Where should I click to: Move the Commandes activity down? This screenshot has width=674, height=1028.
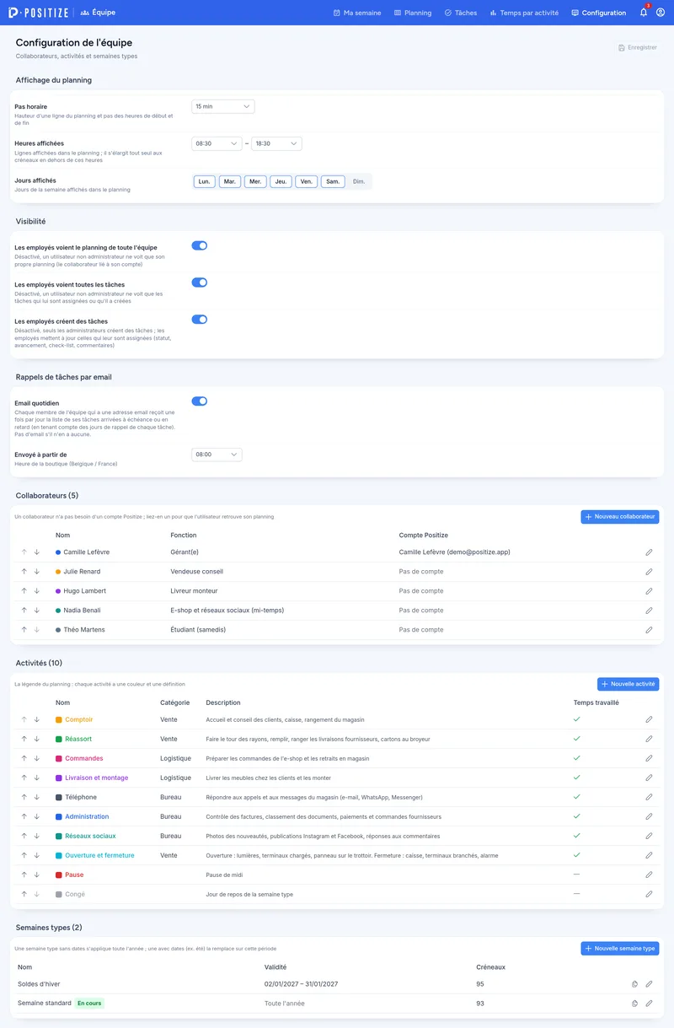coord(37,759)
